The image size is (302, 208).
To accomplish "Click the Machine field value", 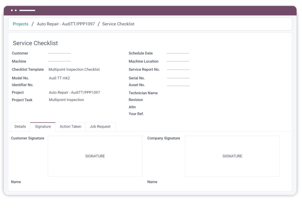I will [60, 61].
